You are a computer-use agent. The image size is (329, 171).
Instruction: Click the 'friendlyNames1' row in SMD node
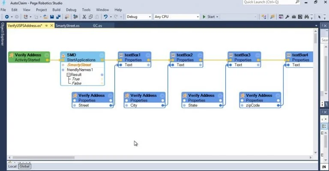click(x=82, y=70)
